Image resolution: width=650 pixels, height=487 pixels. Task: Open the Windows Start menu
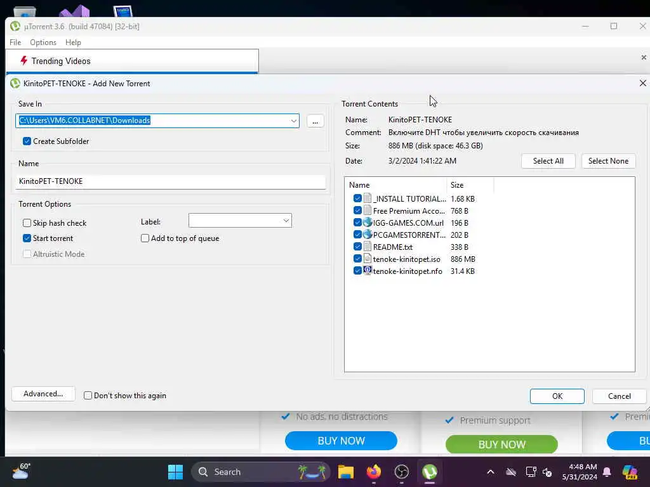coord(175,472)
